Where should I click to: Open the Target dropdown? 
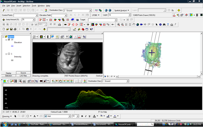point(116,20)
